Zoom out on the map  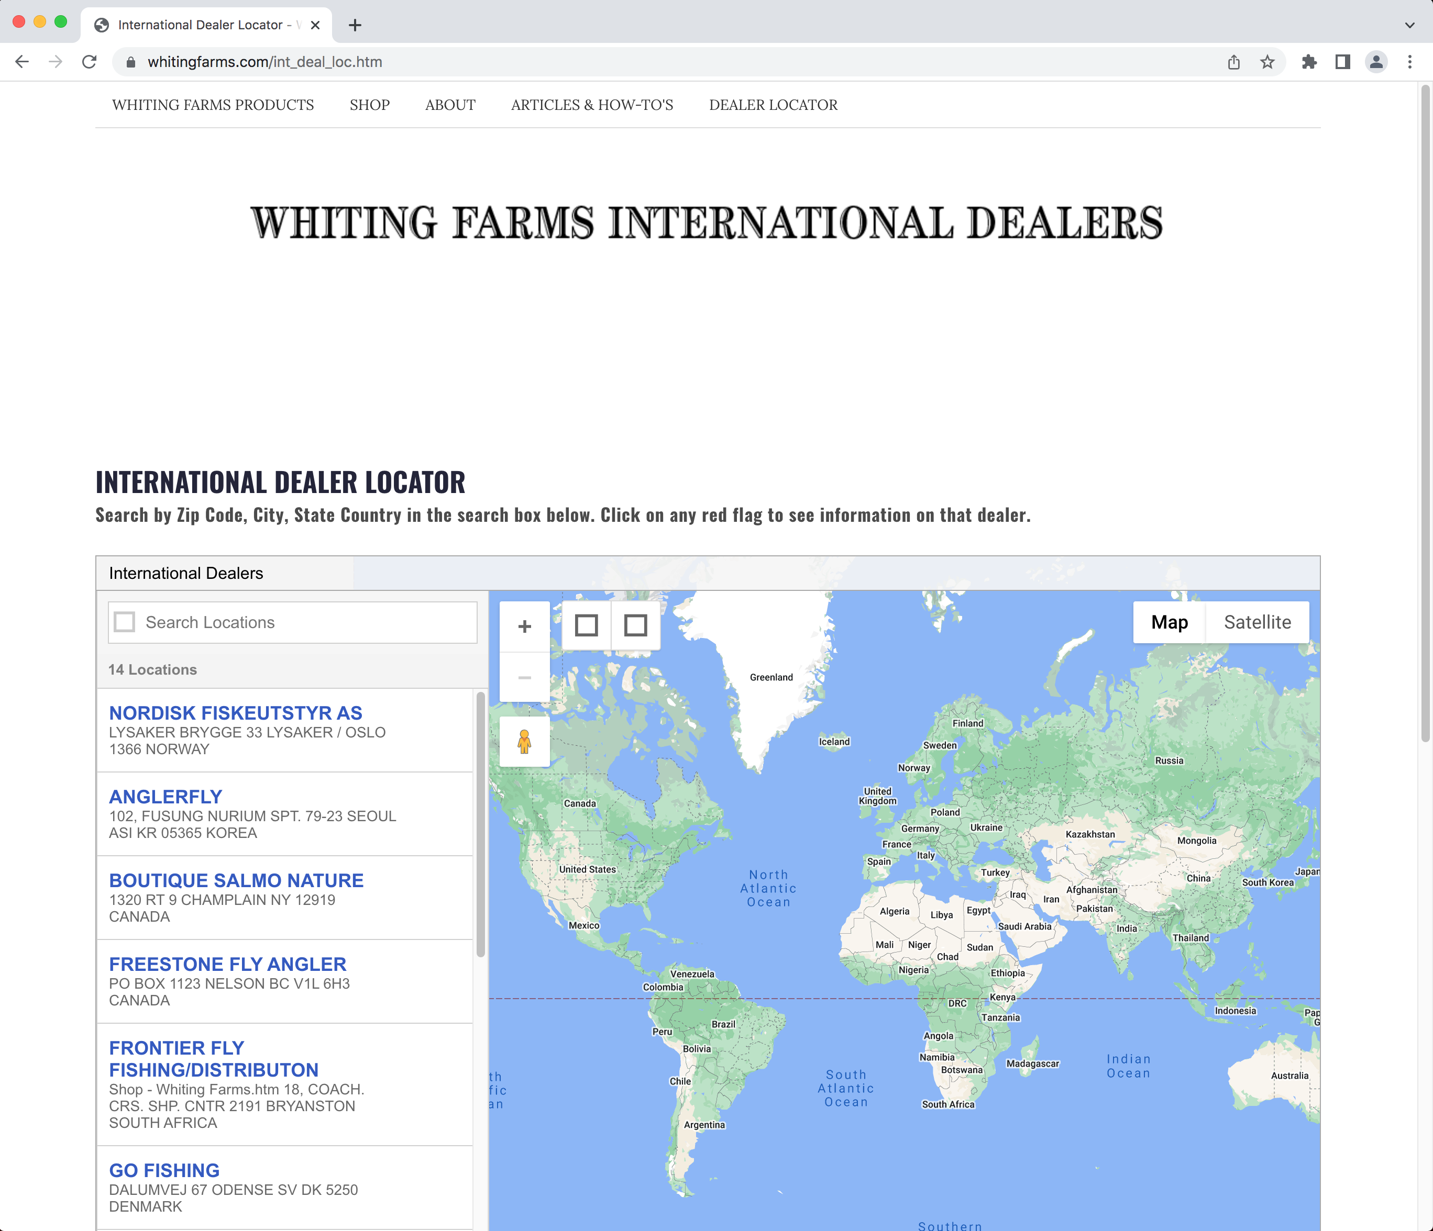525,677
